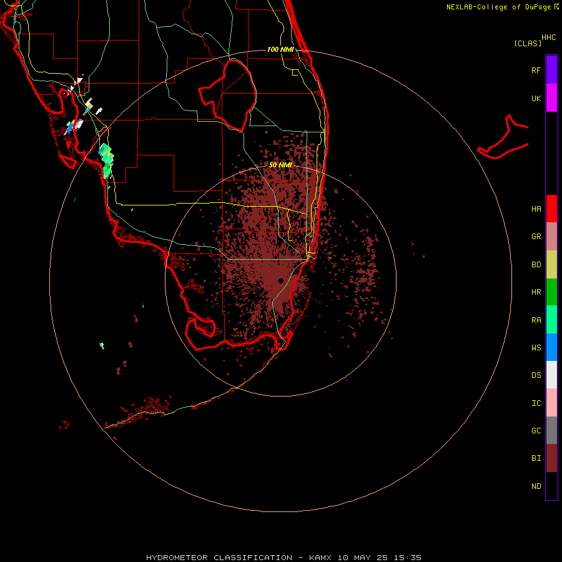562x562 pixels.
Task: Click the purple RF legend swatch
Action: tap(551, 70)
